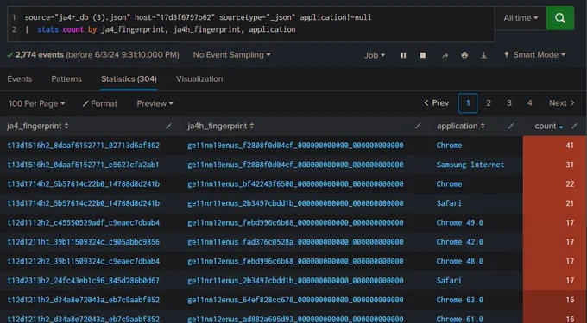This screenshot has height=323, width=587.
Task: Click fingerprint t13d2313h2_24fc43eb1c96_845d286b0d67
Action: point(84,281)
